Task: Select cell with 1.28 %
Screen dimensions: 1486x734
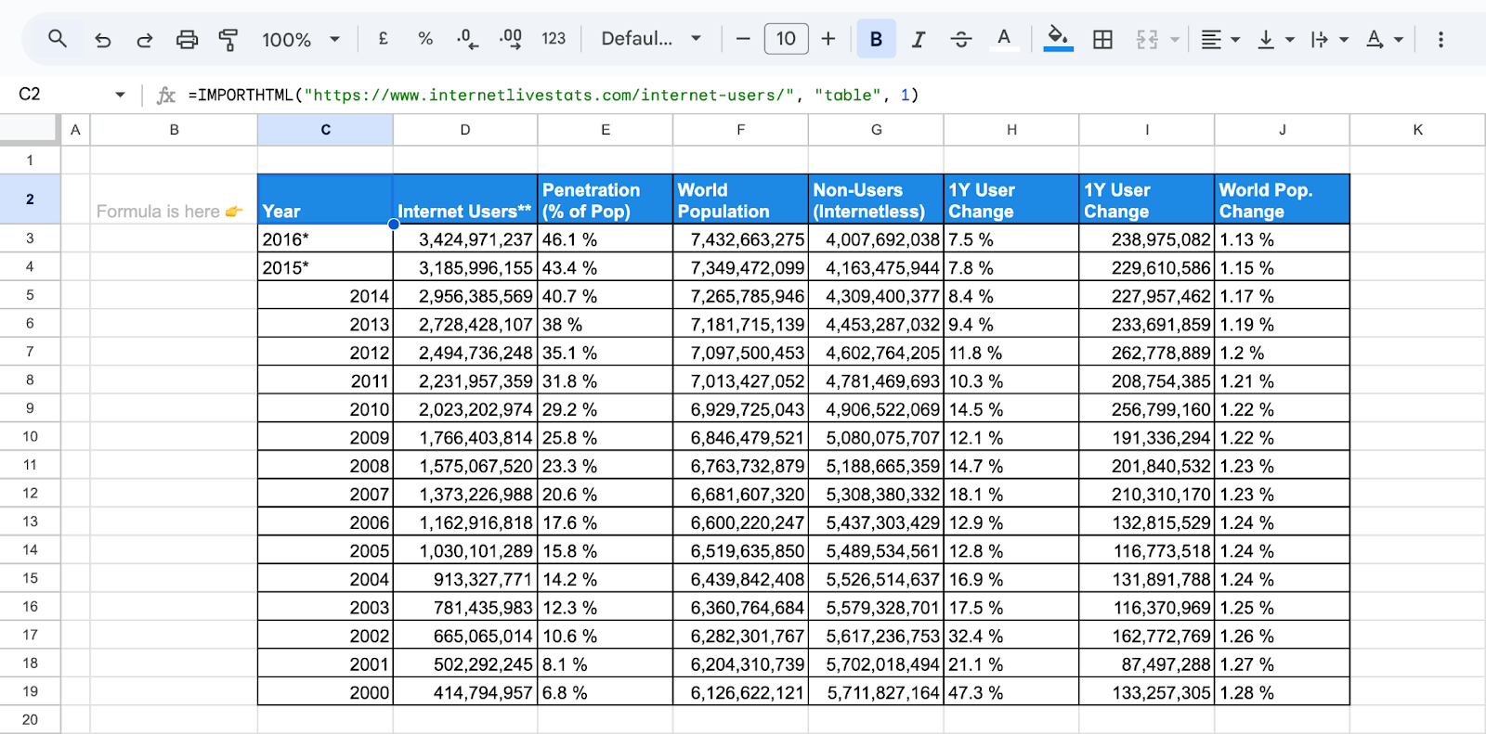Action: 1282,692
